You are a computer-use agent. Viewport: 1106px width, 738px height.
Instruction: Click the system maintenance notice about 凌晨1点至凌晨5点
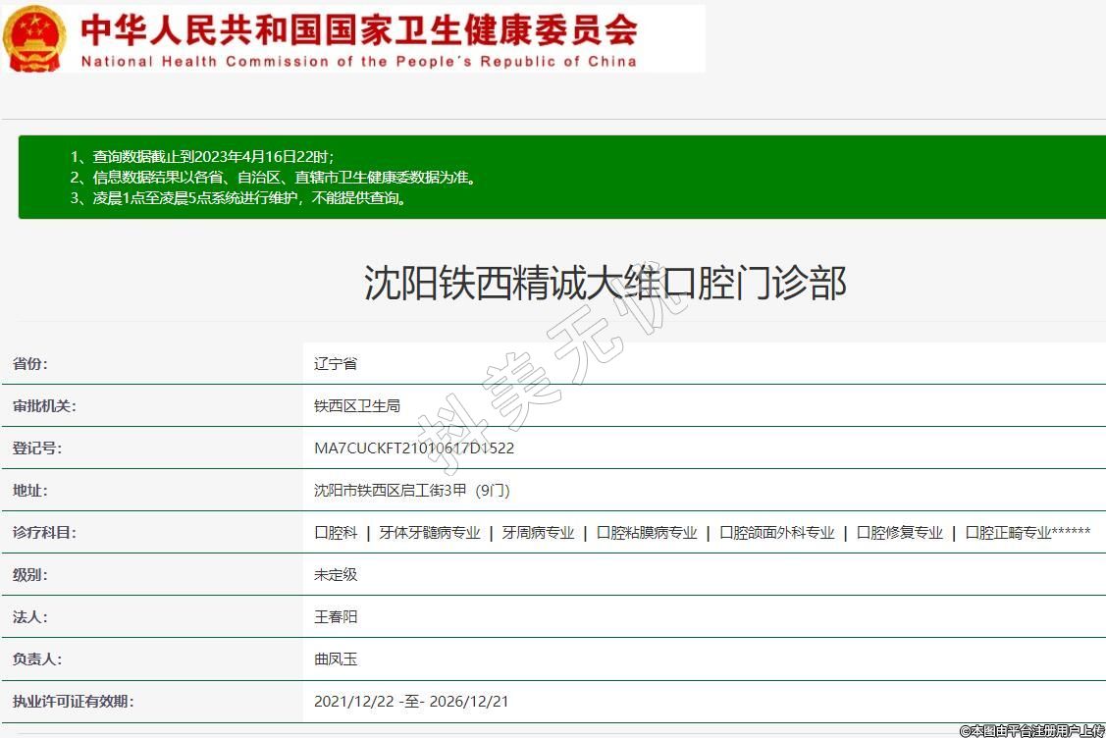pos(238,198)
